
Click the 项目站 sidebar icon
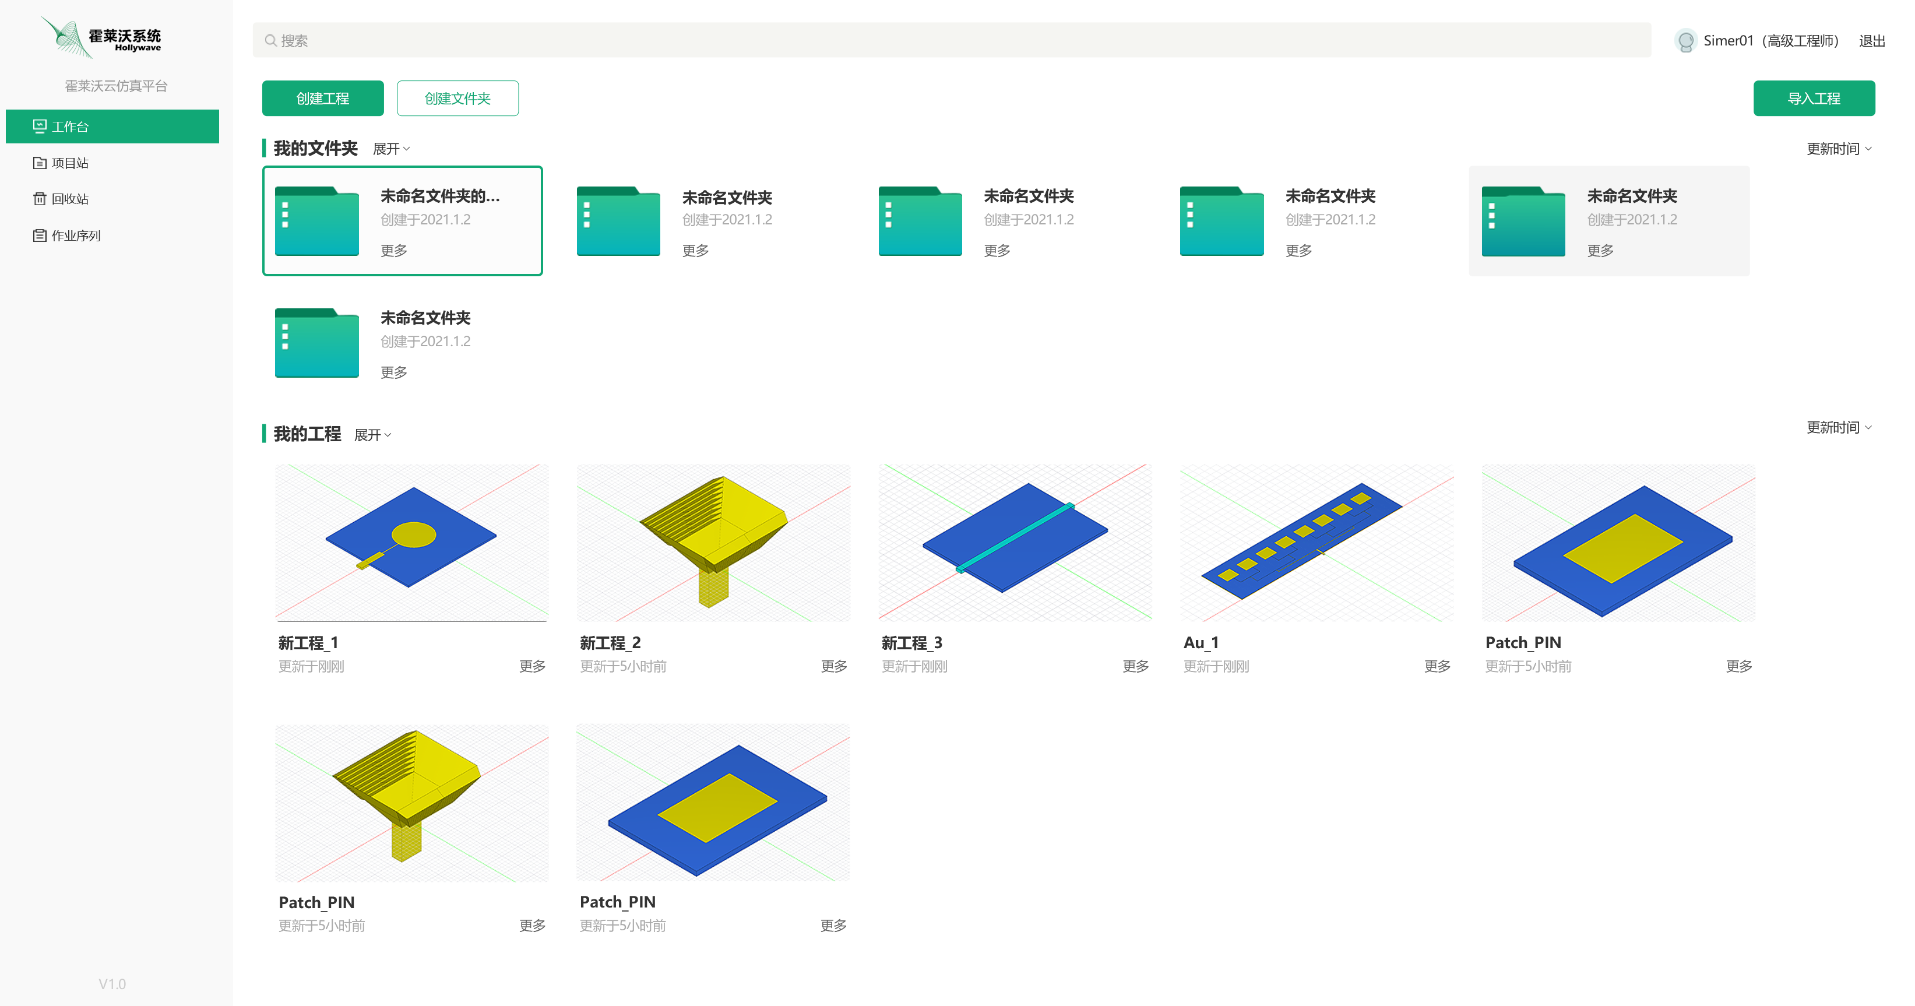pos(40,163)
